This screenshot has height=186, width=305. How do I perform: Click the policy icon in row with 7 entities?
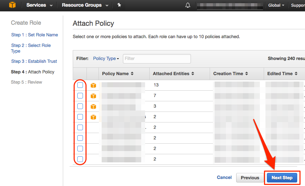coord(93,96)
